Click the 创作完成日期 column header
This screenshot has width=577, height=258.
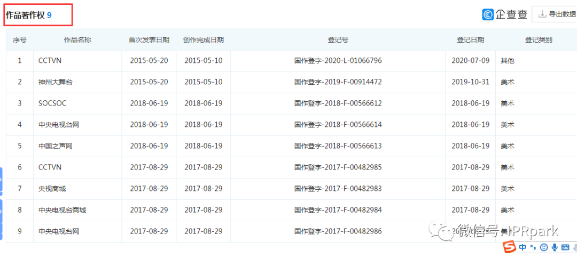pyautogui.click(x=204, y=39)
